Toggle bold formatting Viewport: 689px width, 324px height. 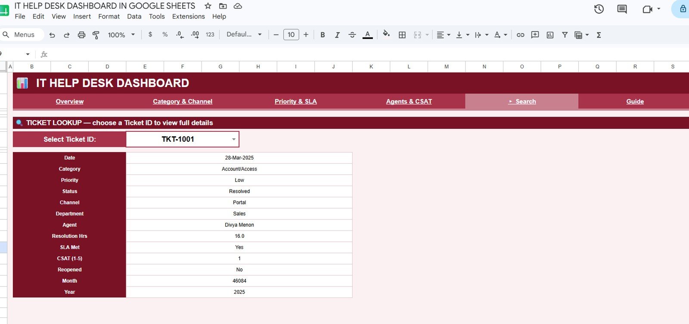pyautogui.click(x=323, y=35)
